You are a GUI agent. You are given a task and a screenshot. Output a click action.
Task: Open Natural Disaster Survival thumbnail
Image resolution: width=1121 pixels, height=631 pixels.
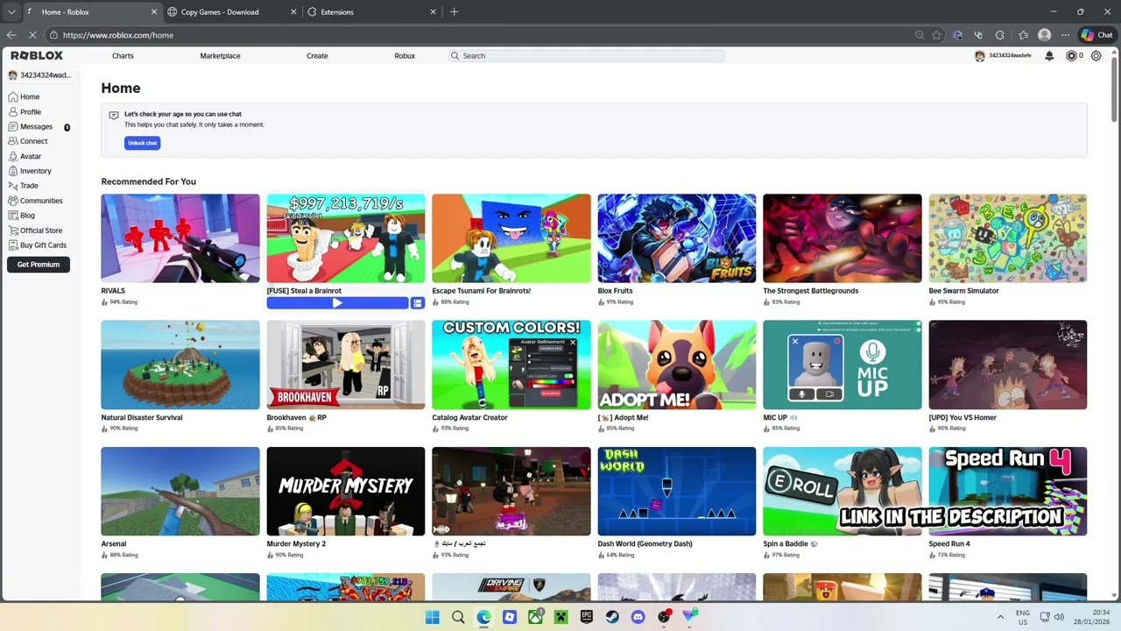(x=180, y=365)
